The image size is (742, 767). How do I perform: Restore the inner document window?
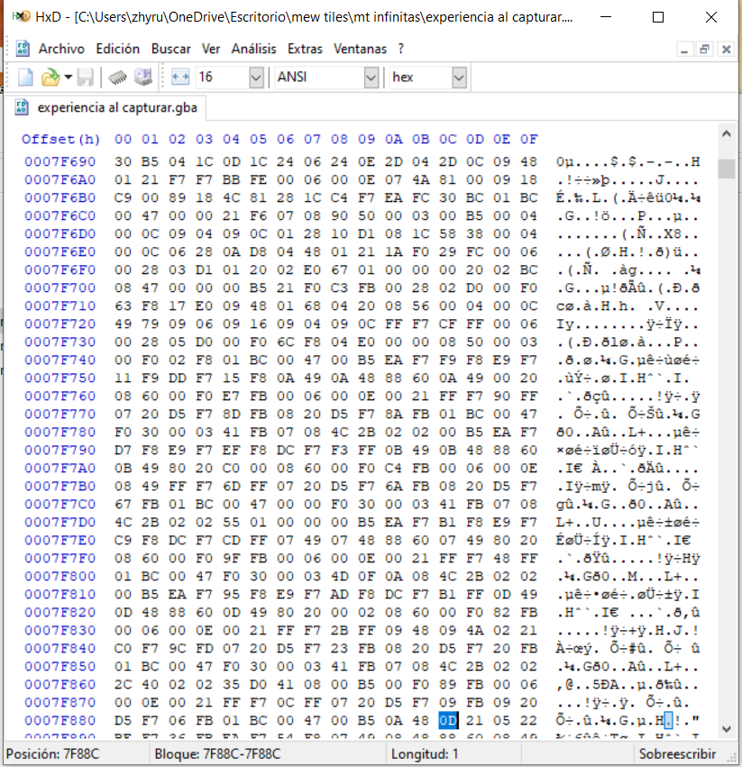[703, 50]
